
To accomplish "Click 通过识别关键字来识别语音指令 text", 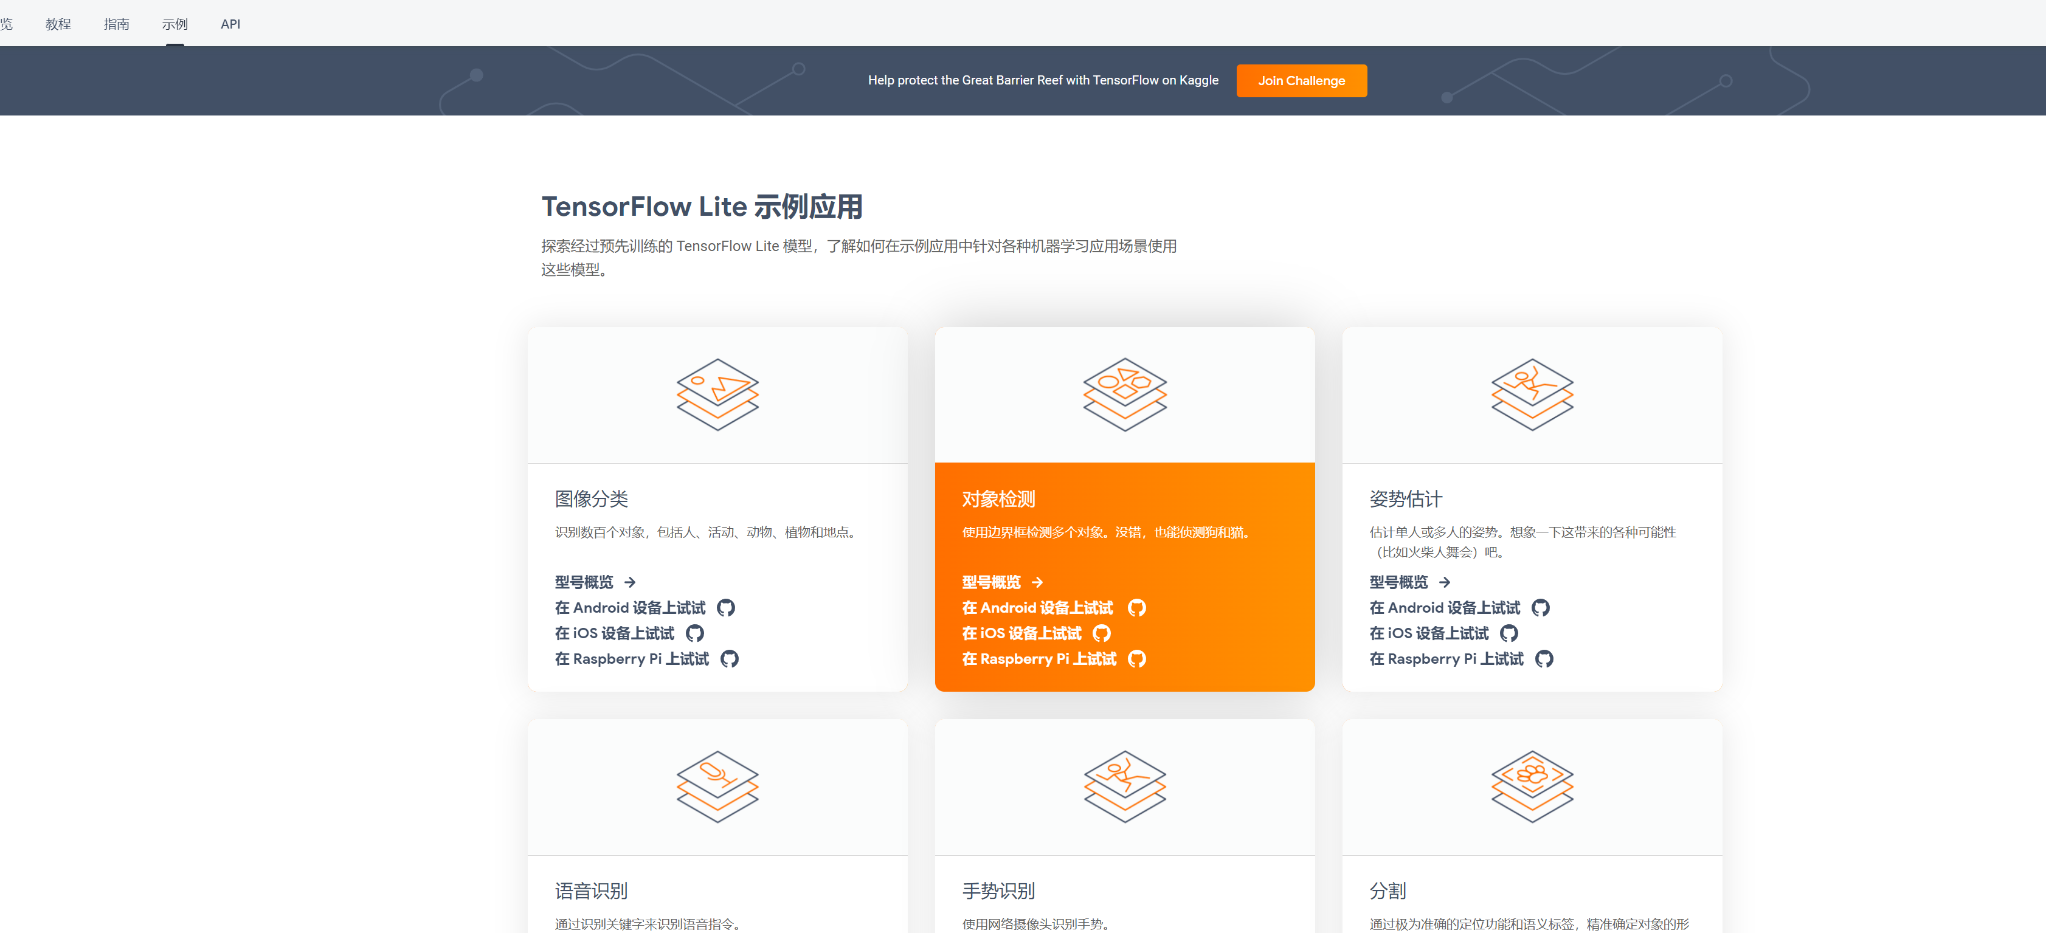I will point(649,924).
